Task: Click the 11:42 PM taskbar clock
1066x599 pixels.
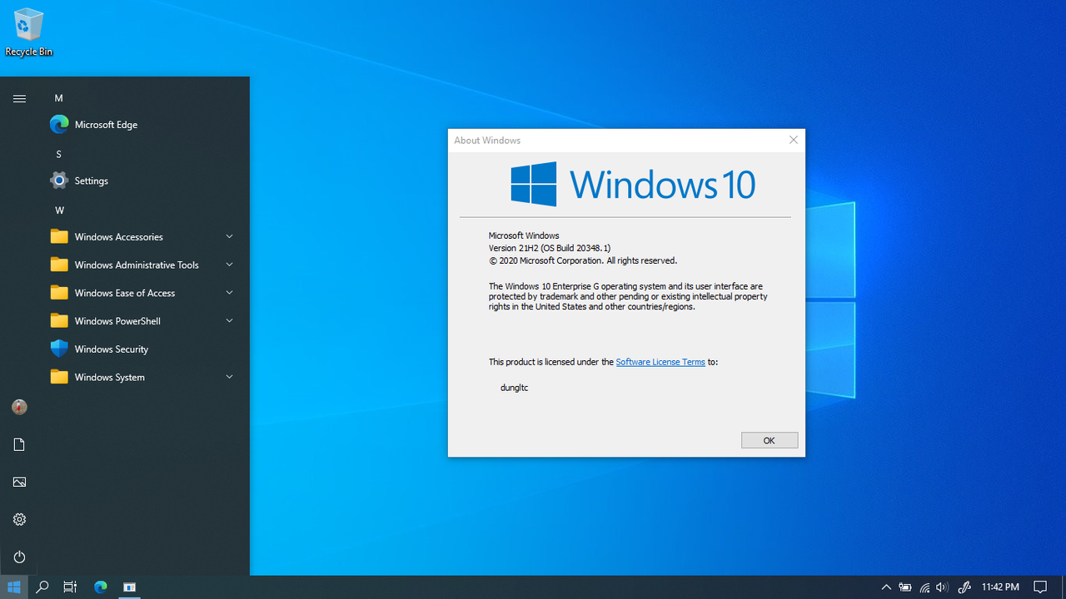Action: pos(1000,587)
